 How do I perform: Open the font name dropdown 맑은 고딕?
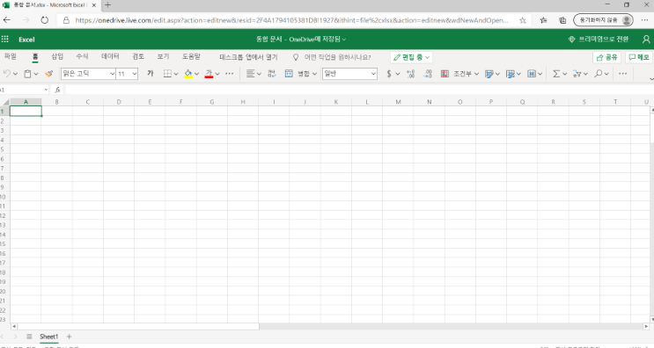point(88,74)
